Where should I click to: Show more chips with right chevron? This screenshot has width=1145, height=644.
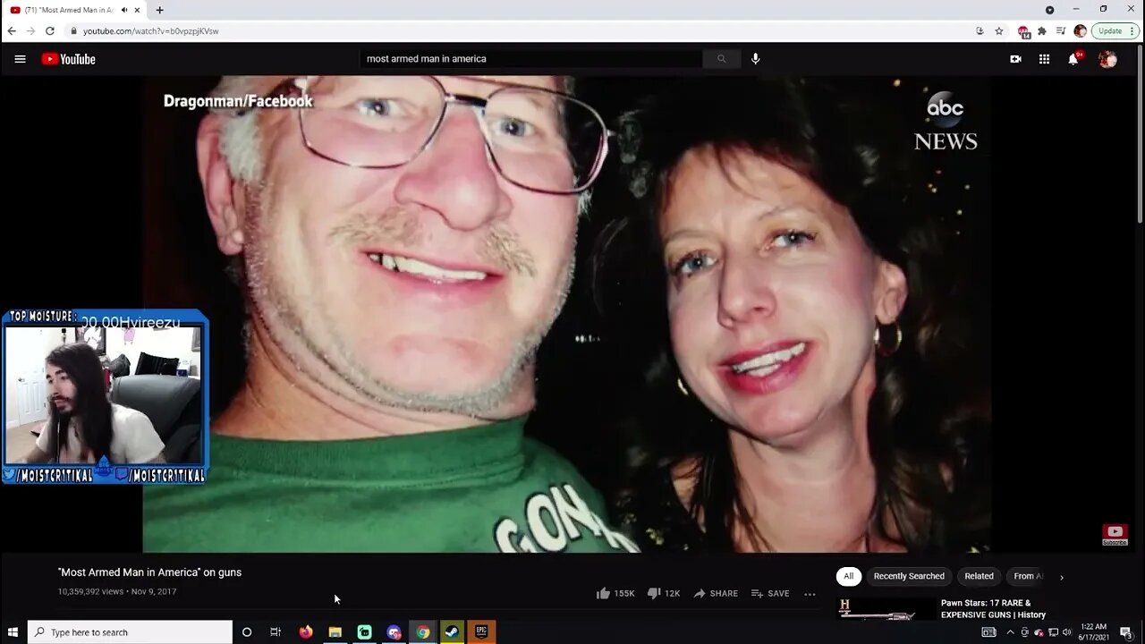(x=1062, y=577)
